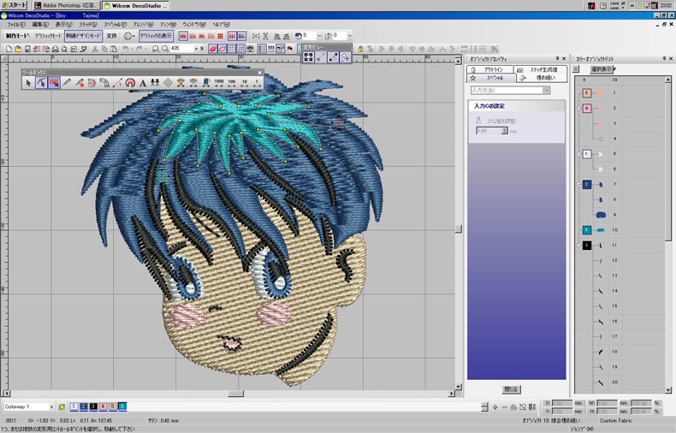676x433 pixels.
Task: Toggle the red oval TrueView button
Action: pos(213,49)
